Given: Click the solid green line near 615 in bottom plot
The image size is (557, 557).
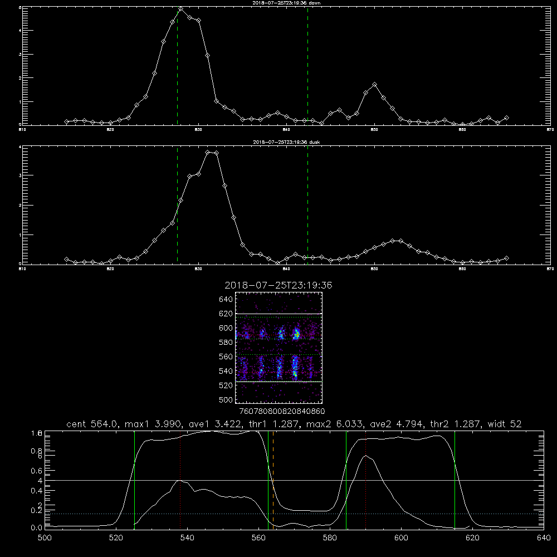Looking at the screenshot, I should (x=455, y=480).
